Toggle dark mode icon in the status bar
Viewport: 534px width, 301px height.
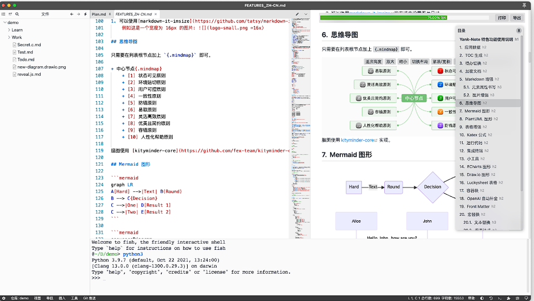coord(482,298)
